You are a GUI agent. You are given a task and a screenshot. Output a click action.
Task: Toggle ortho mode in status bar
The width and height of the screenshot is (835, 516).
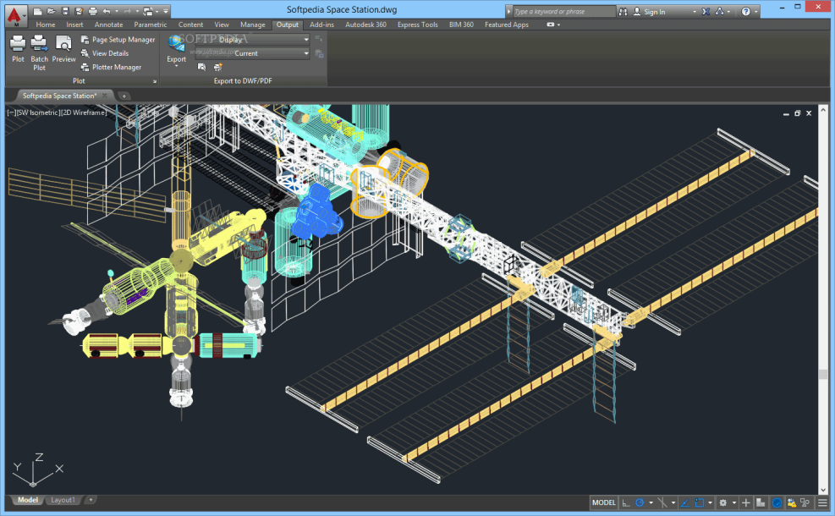(x=624, y=502)
